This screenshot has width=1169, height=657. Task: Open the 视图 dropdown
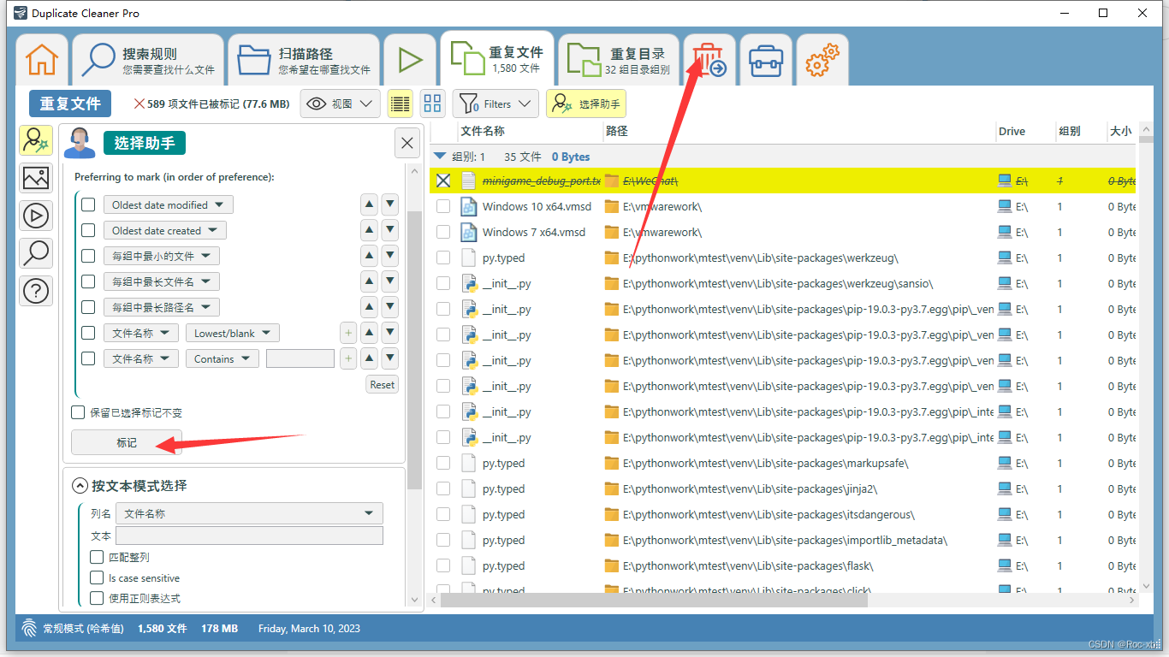click(341, 104)
